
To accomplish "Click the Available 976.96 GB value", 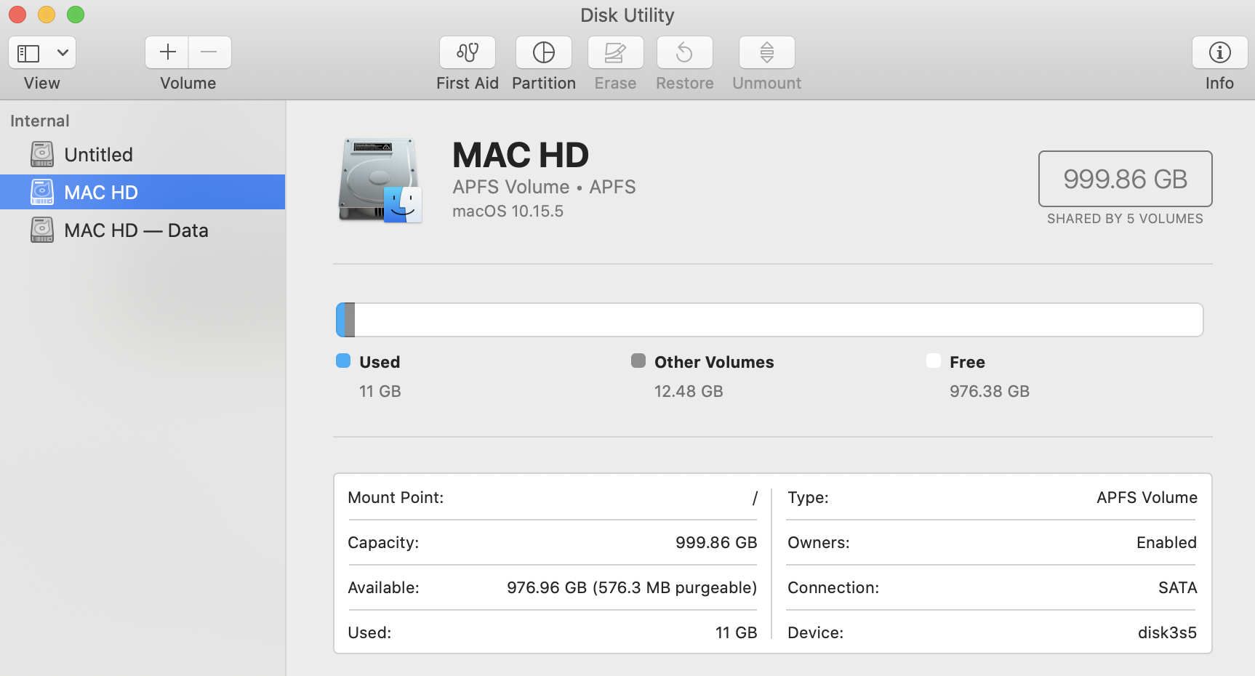I will 632,588.
